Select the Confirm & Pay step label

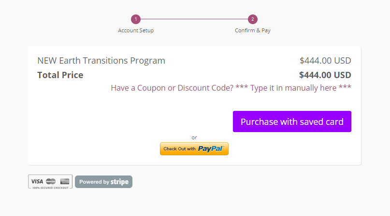252,30
